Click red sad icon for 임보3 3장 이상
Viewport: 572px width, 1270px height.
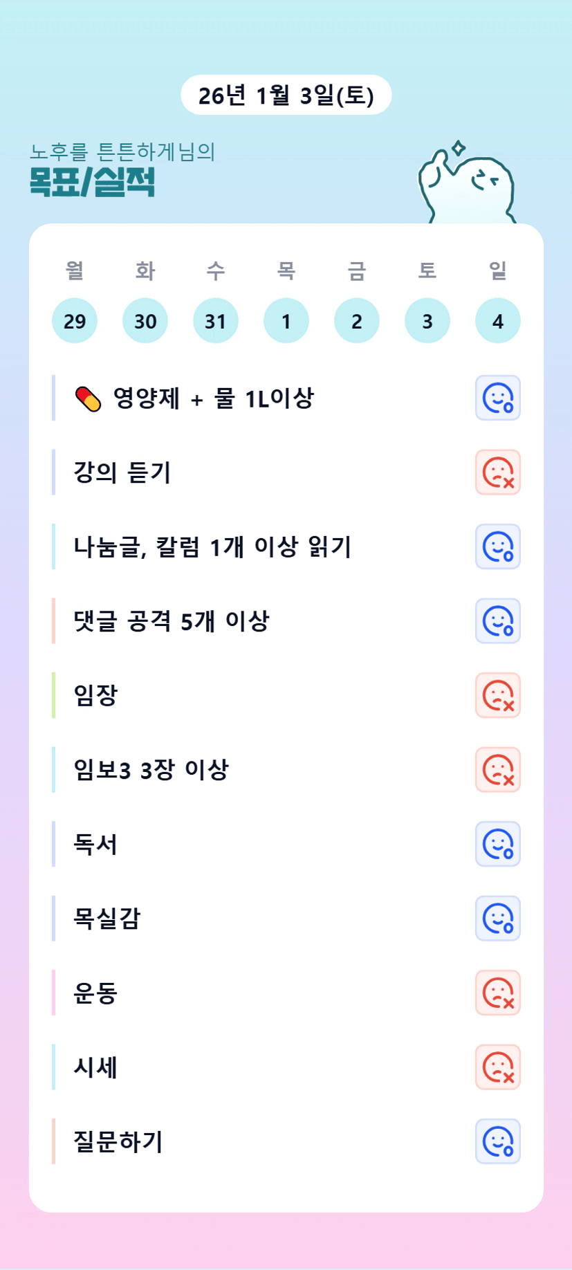pyautogui.click(x=497, y=770)
